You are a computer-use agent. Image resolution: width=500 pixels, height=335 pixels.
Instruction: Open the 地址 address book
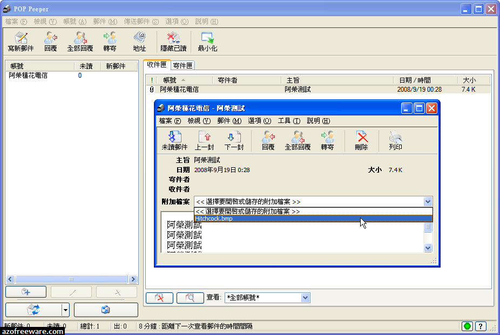139,42
